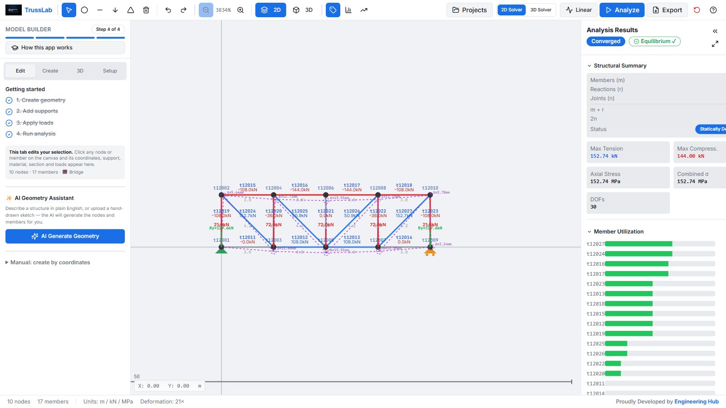The height and width of the screenshot is (408, 726).
Task: Zoom out of the canvas
Action: tap(206, 10)
